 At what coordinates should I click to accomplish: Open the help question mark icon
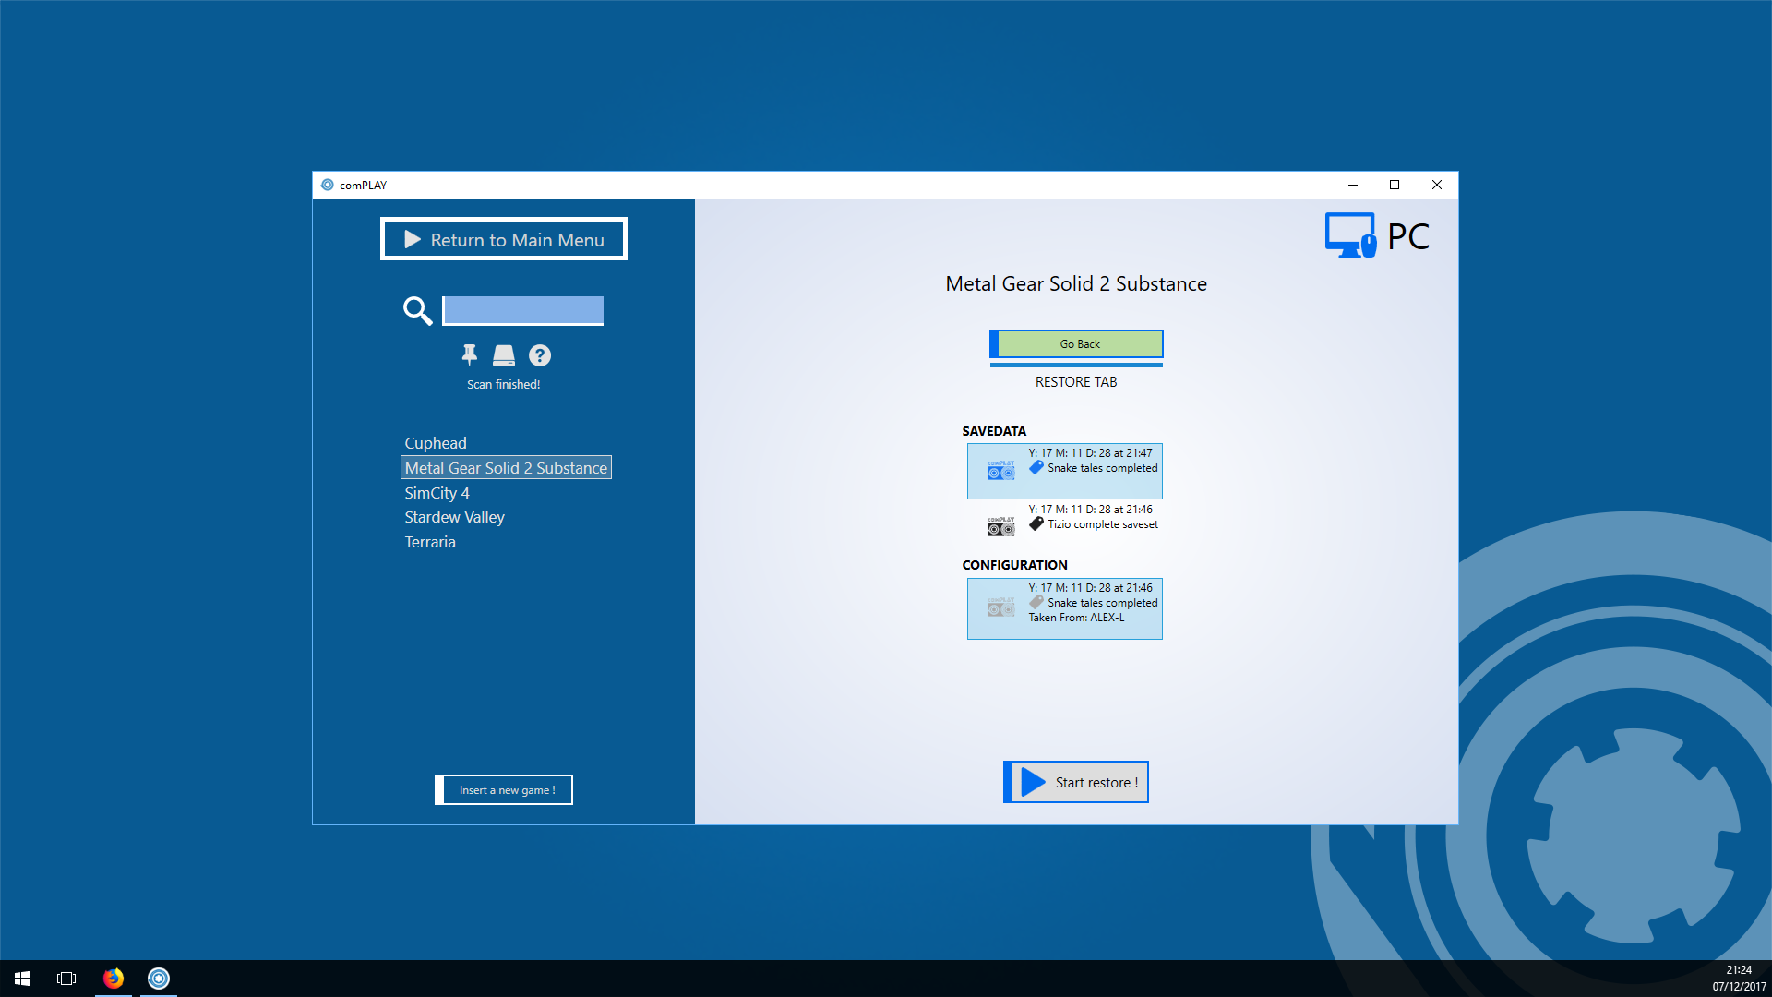click(x=539, y=355)
